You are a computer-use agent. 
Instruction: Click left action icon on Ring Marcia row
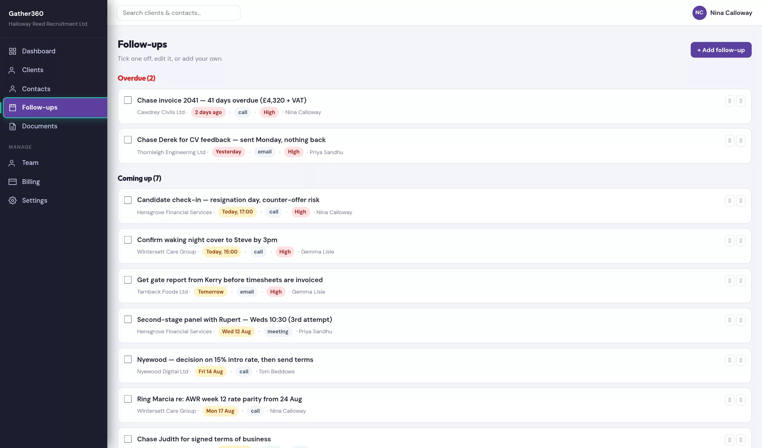(x=730, y=400)
